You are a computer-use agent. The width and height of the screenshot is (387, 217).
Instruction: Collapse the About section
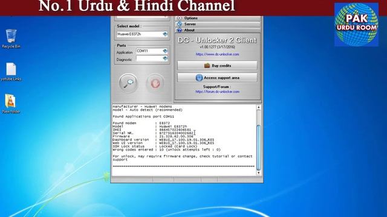click(x=218, y=30)
